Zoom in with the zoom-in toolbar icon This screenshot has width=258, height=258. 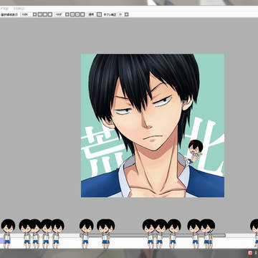pos(40,14)
